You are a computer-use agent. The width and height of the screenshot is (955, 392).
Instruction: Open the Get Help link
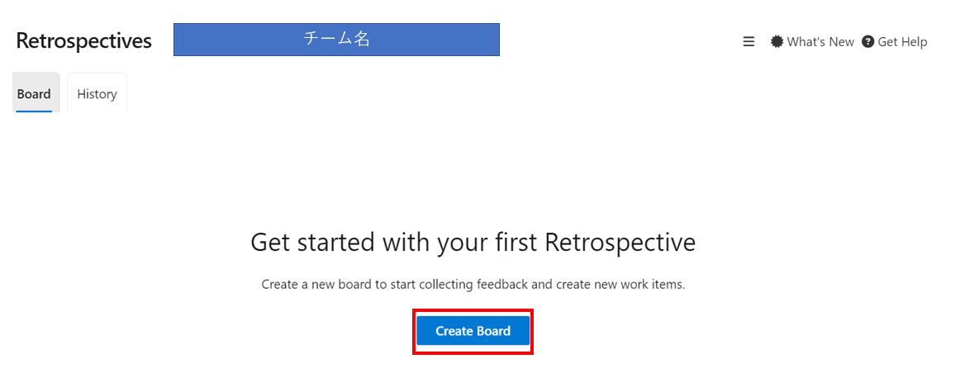tap(895, 41)
